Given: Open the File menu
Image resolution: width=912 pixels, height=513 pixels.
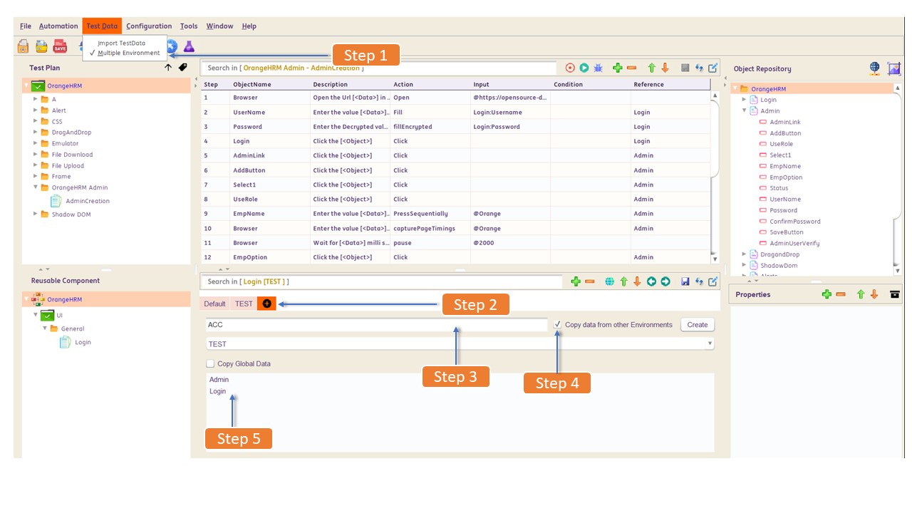Looking at the screenshot, I should 26,26.
